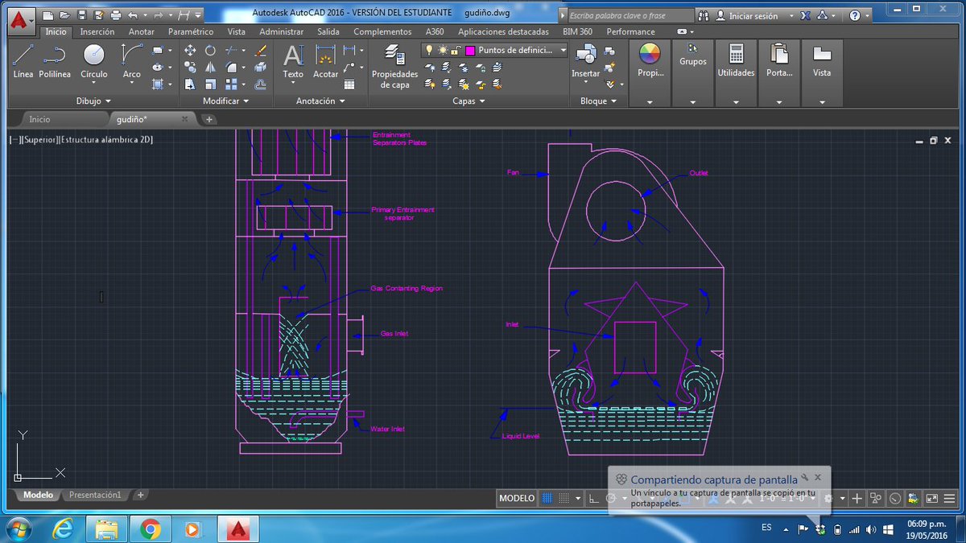
Task: Switch to the Insertar ribbon tab
Action: pyautogui.click(x=97, y=31)
